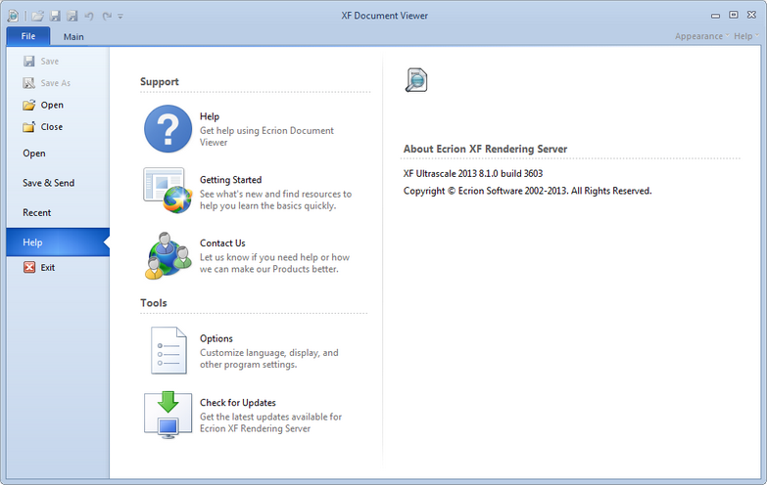The image size is (767, 485).
Task: Minimize the XF Document Viewer window
Action: (715, 16)
